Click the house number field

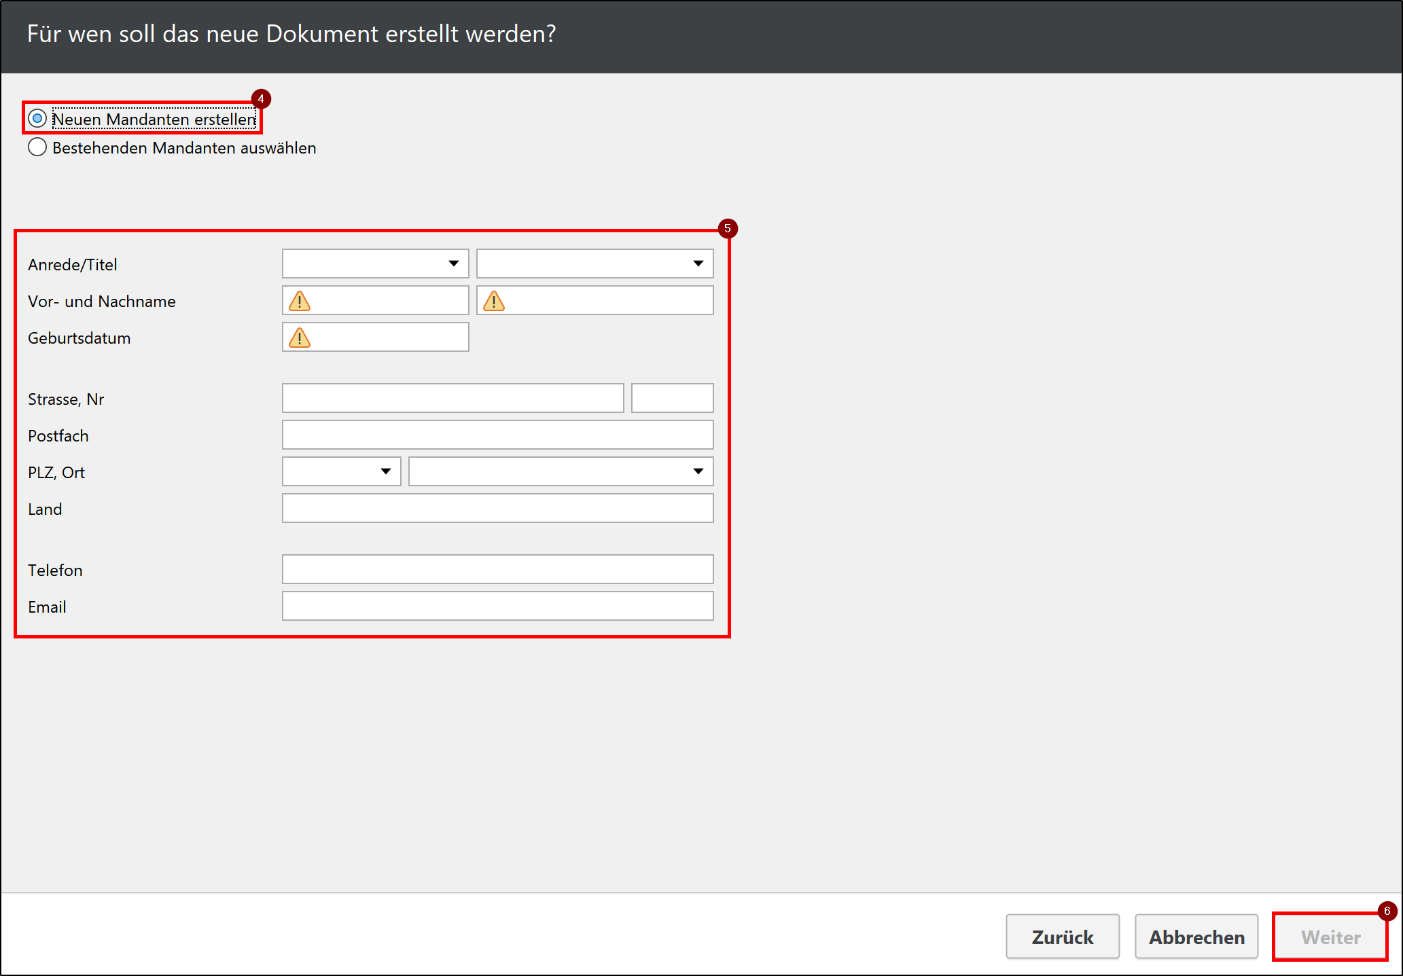pyautogui.click(x=672, y=398)
